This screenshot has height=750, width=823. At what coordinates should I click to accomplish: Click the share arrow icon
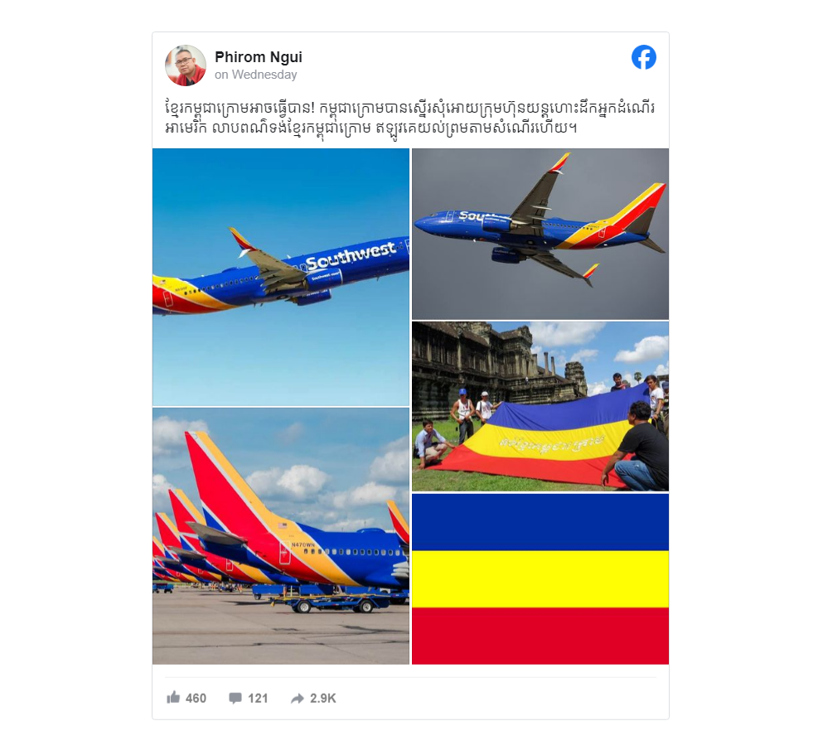pyautogui.click(x=298, y=698)
